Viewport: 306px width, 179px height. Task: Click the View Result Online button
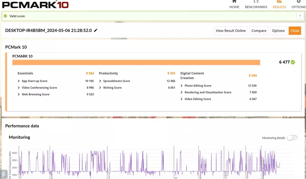(231, 31)
